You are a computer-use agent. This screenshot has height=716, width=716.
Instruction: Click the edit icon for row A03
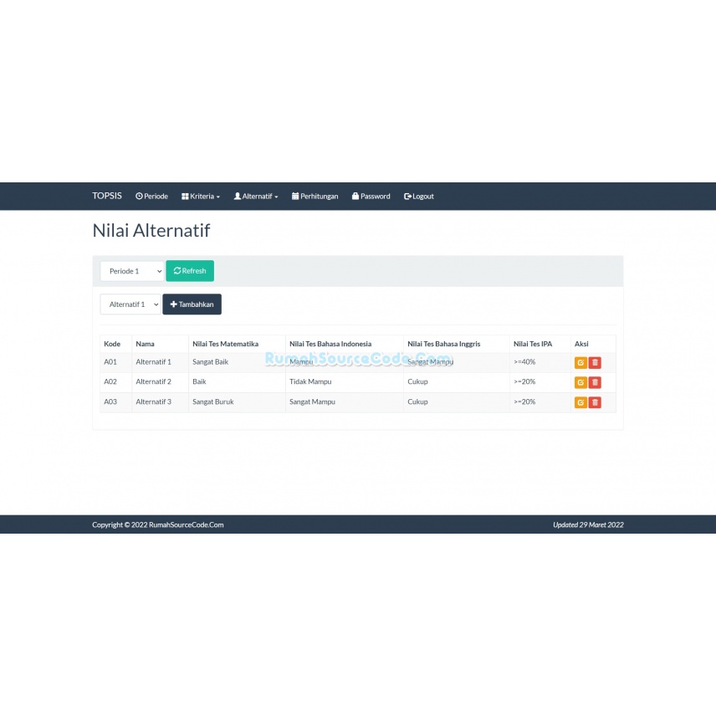tap(580, 402)
